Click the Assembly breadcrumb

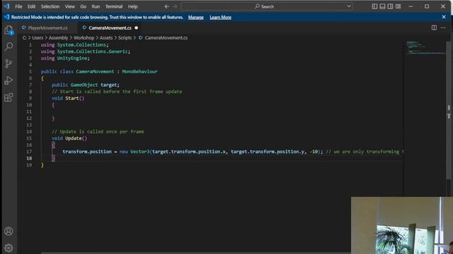click(x=58, y=37)
